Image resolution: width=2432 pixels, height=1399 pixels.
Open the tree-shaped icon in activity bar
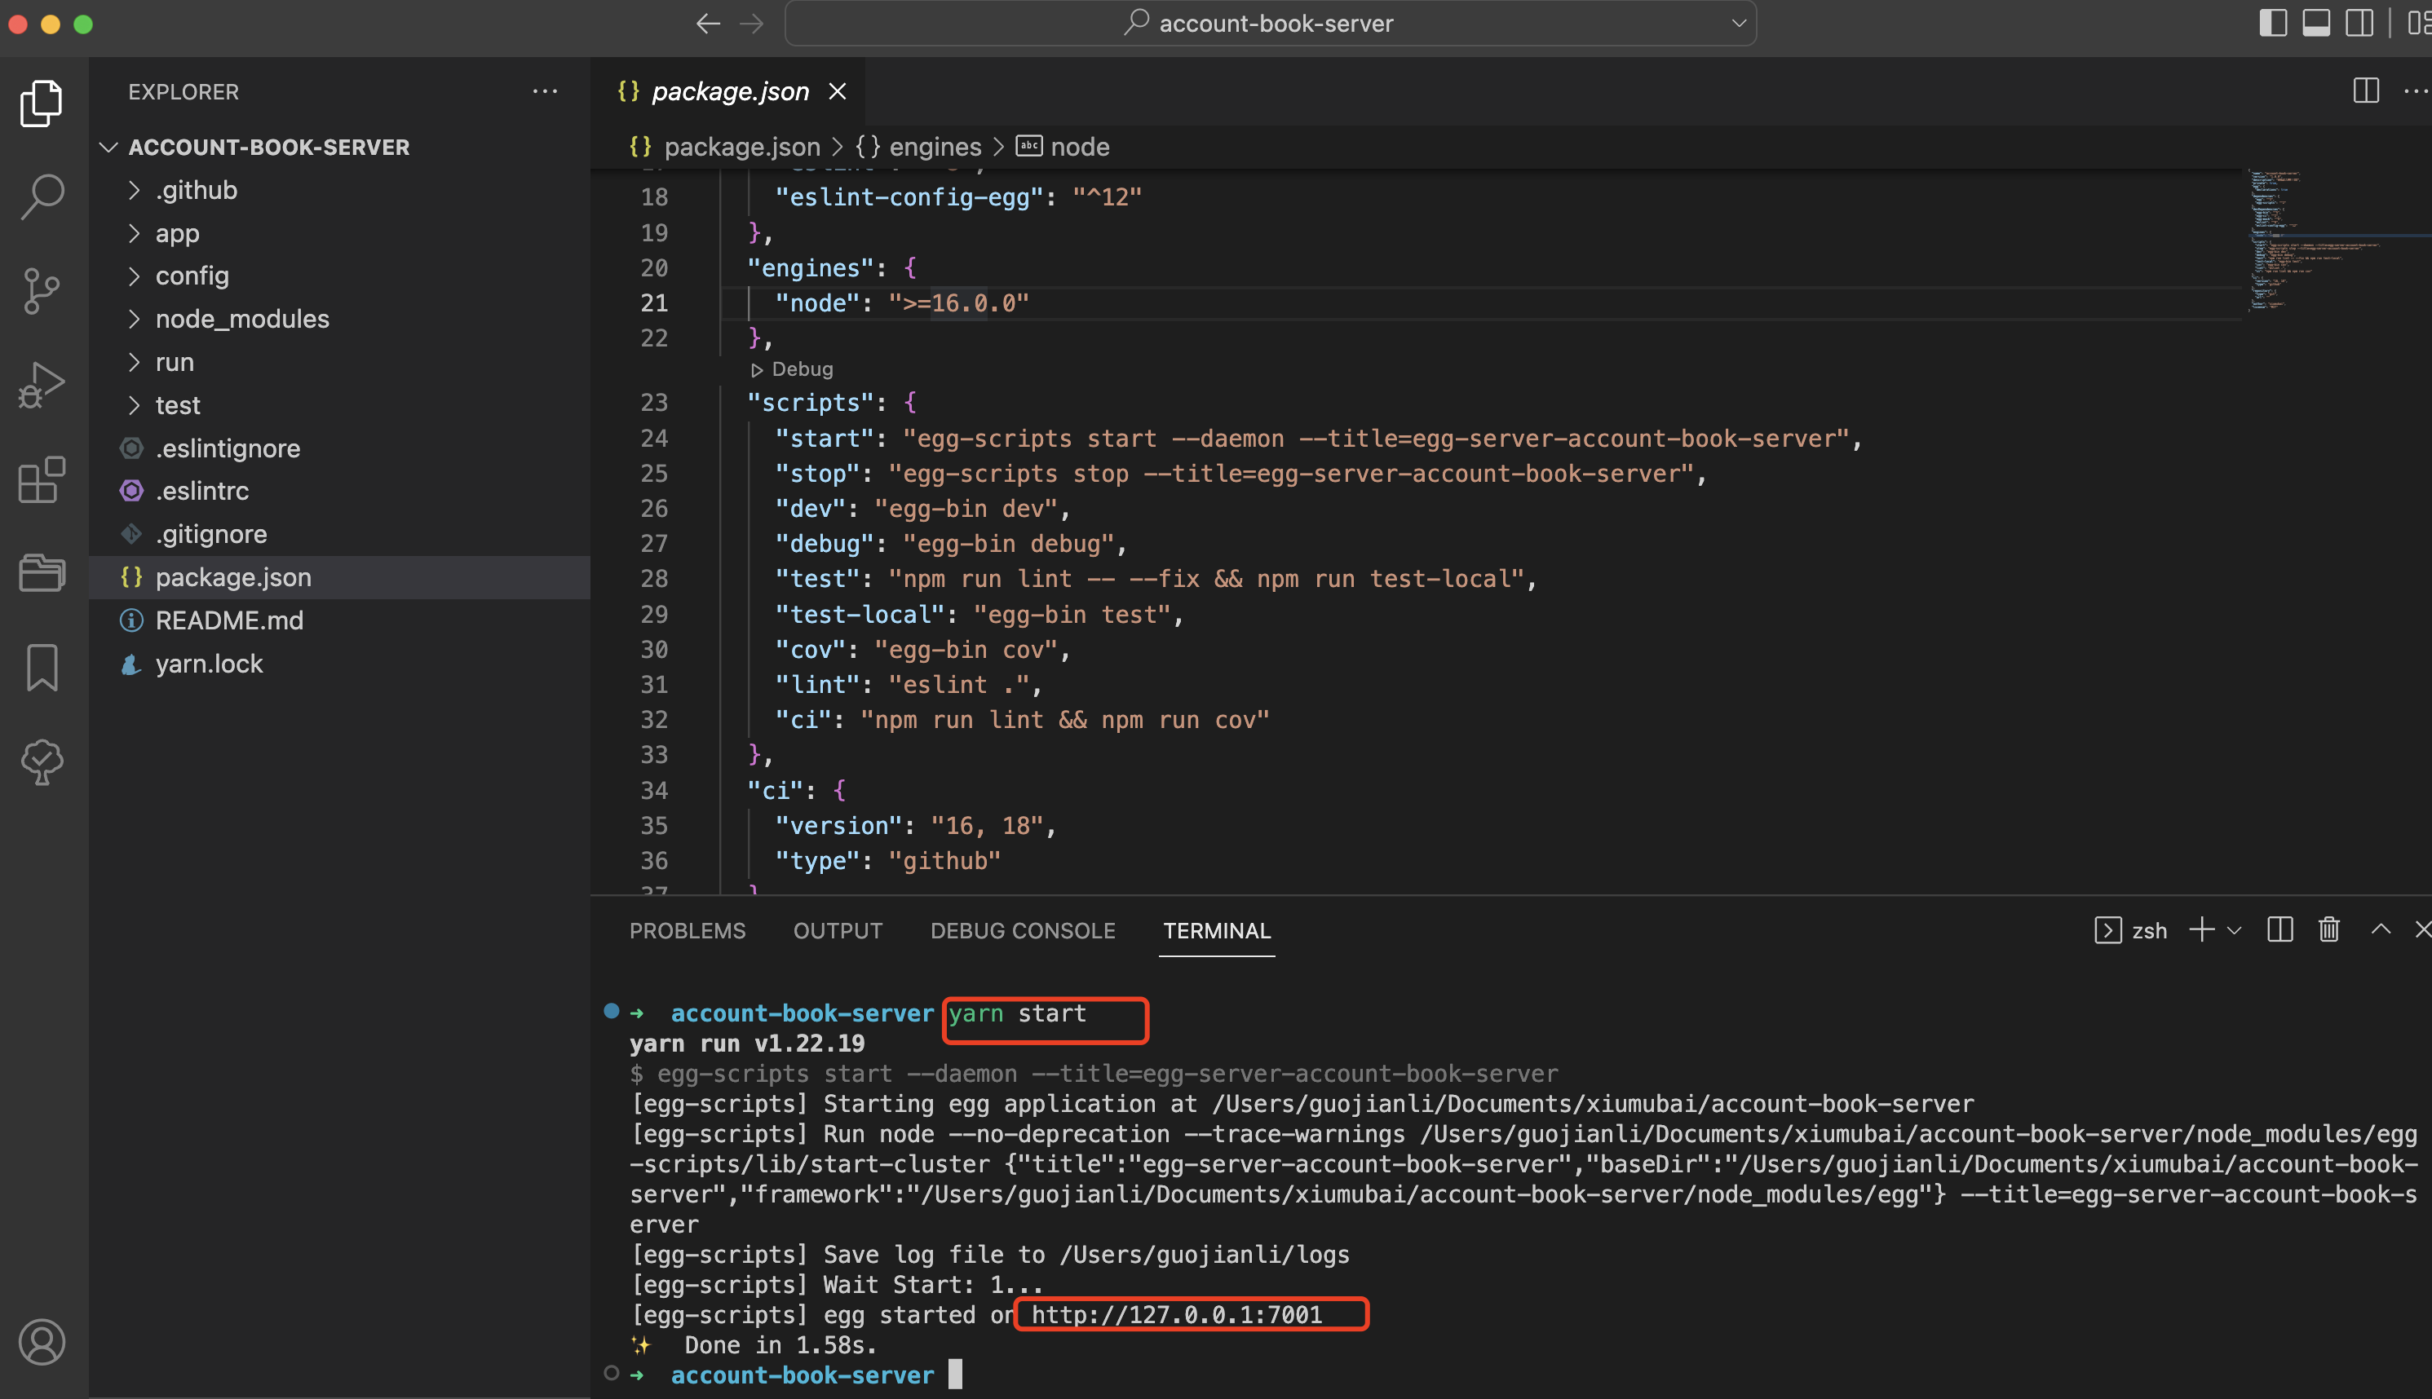[x=42, y=761]
